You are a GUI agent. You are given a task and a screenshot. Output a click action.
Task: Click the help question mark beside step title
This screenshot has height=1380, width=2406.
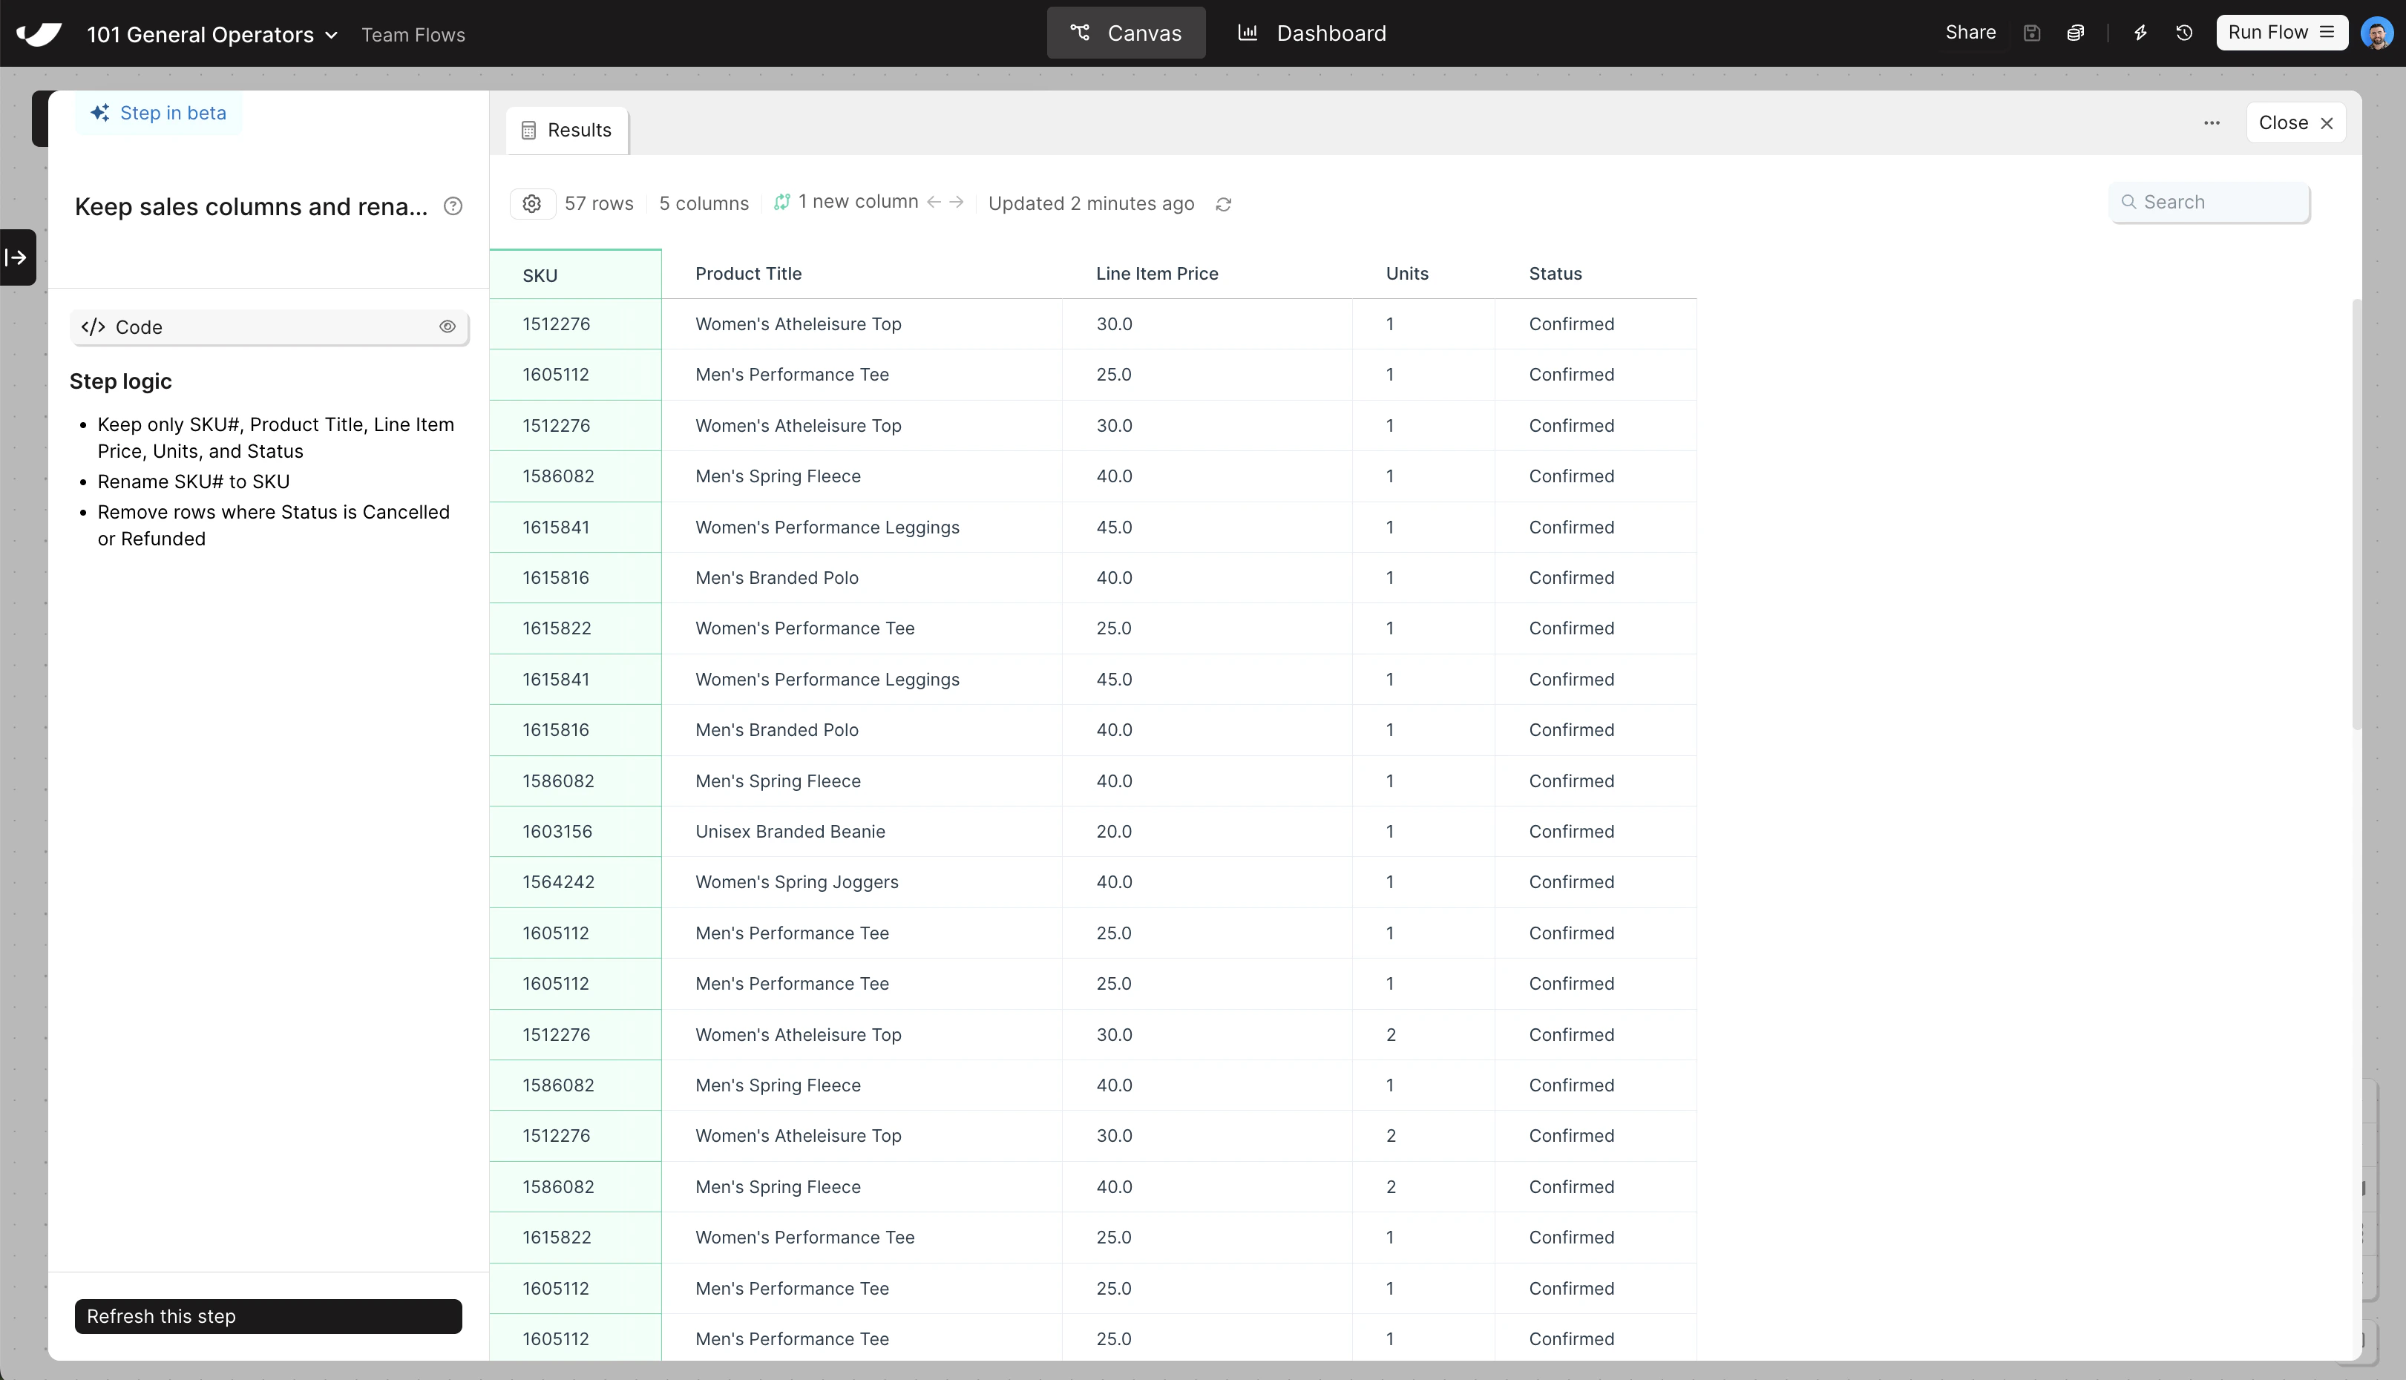(x=453, y=206)
